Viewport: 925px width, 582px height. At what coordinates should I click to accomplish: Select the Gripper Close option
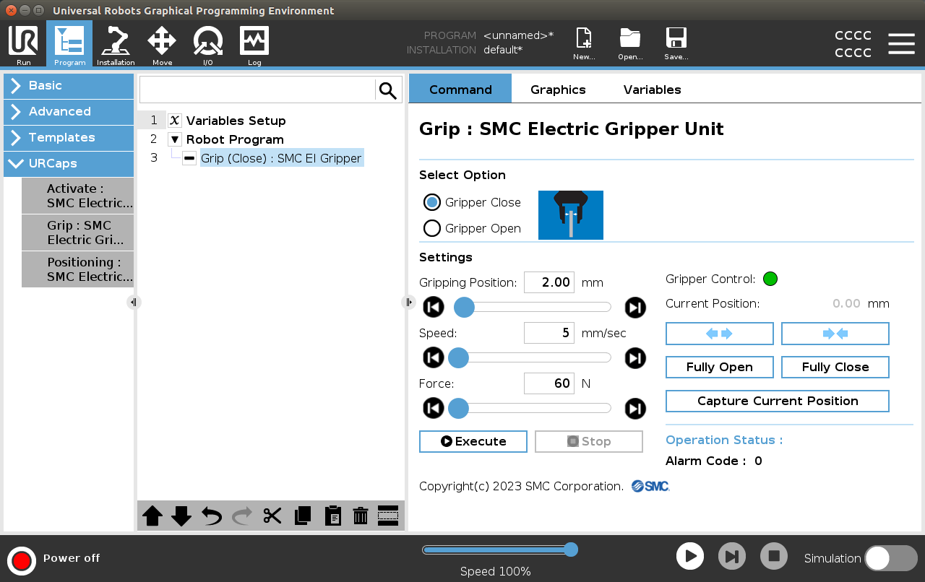click(432, 202)
